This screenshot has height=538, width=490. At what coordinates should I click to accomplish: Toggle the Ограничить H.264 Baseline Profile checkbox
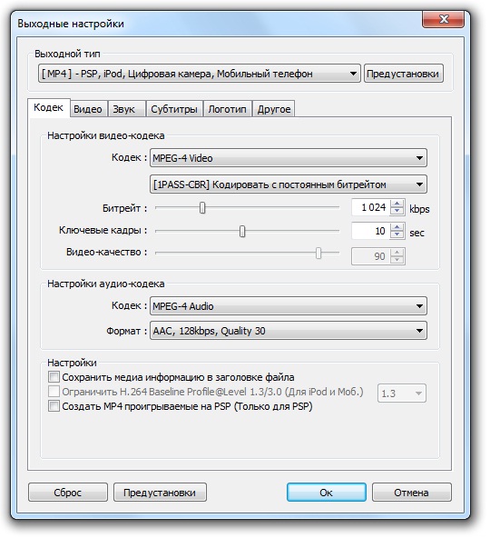point(54,392)
